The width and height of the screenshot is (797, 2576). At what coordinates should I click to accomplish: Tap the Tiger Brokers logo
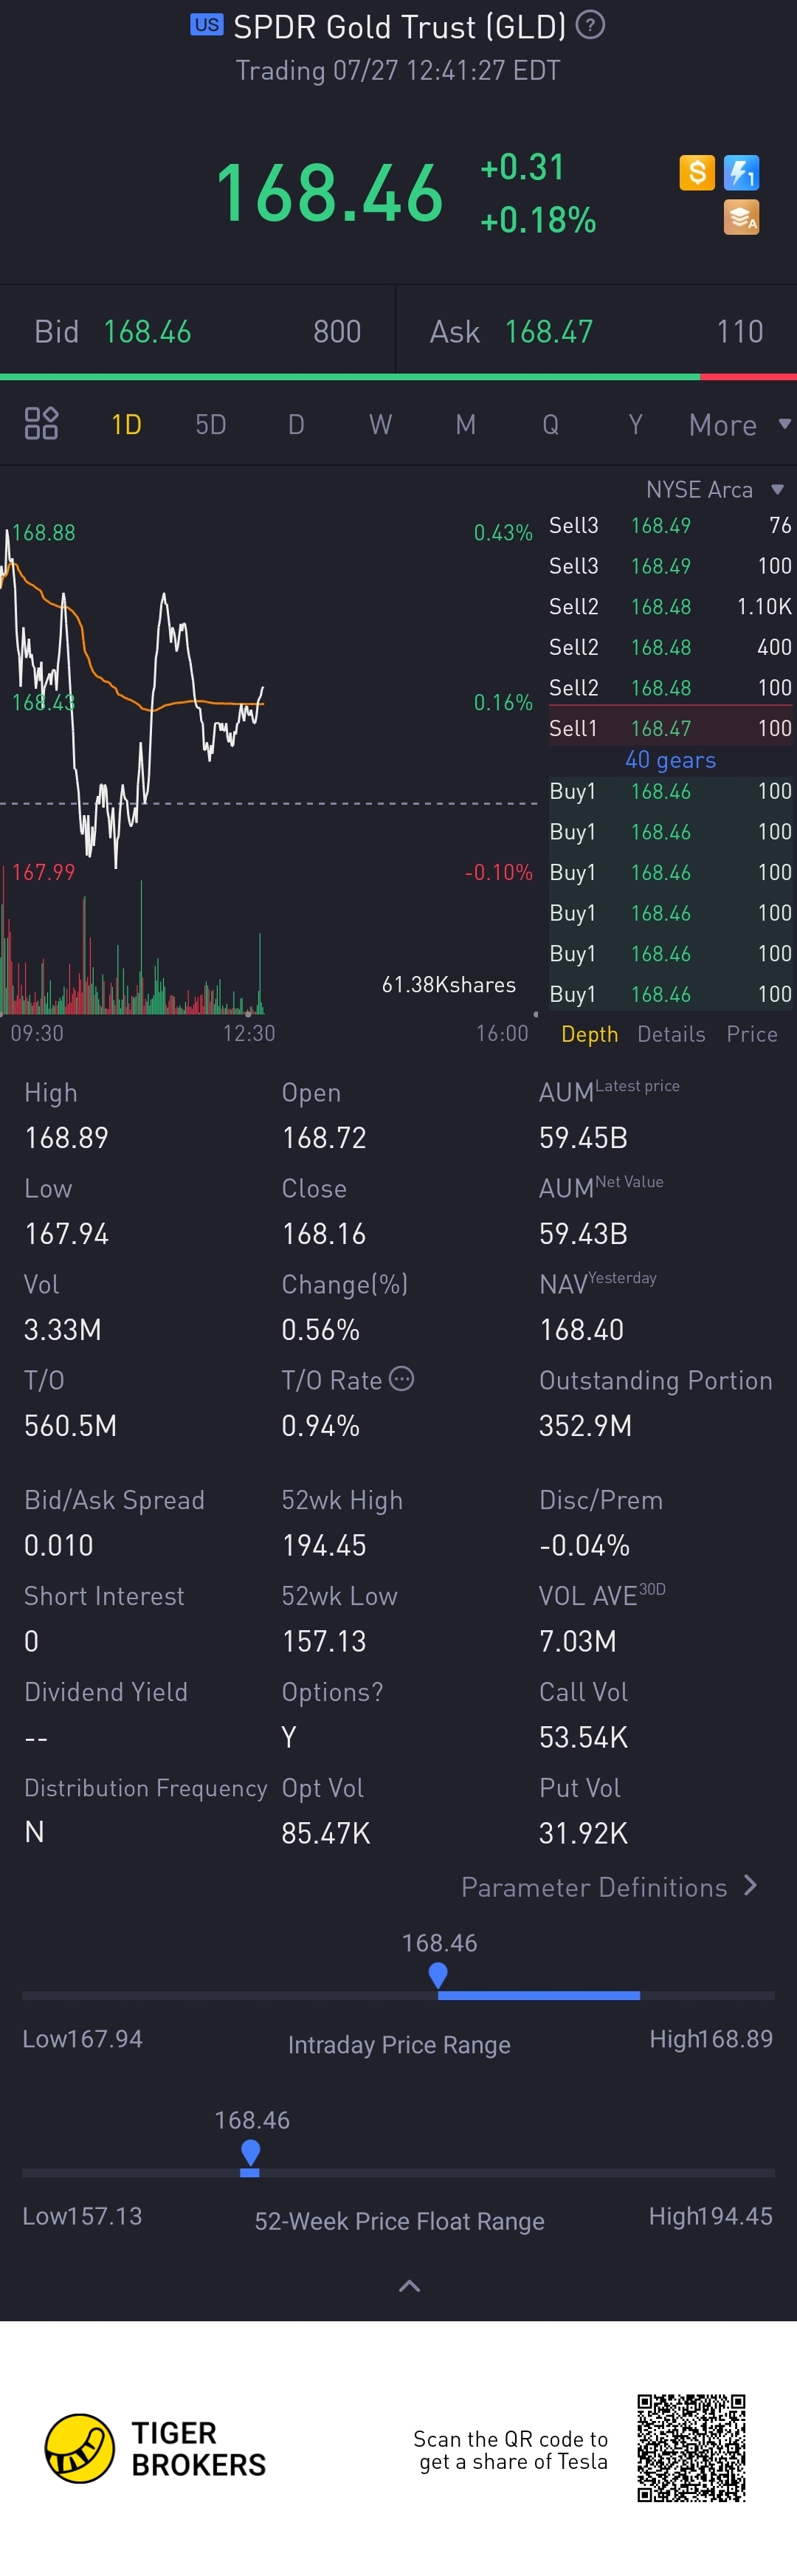pos(156,2449)
